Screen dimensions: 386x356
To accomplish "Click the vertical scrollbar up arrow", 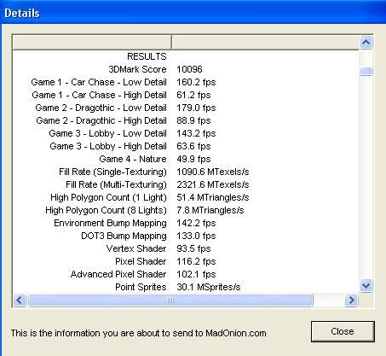I will (x=366, y=43).
